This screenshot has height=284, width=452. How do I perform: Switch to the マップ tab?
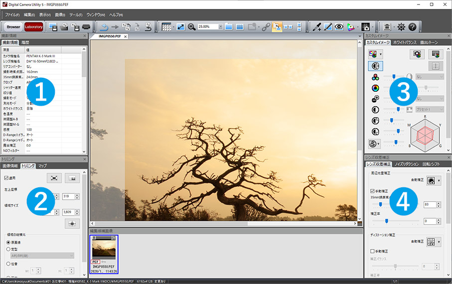coord(42,166)
